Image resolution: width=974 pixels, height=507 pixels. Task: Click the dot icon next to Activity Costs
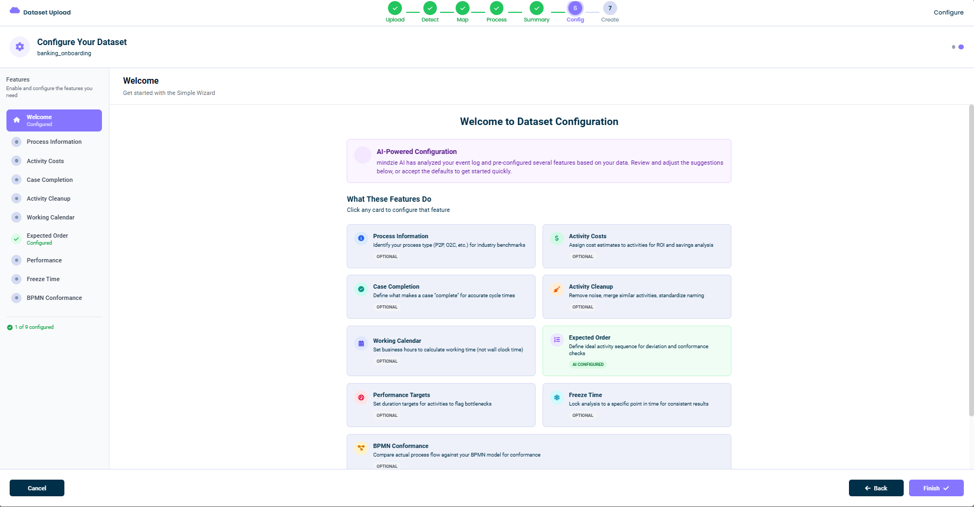pos(17,161)
